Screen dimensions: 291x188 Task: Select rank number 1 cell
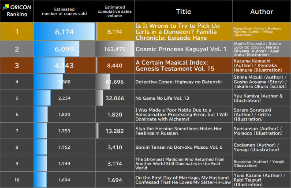[x=17, y=32]
